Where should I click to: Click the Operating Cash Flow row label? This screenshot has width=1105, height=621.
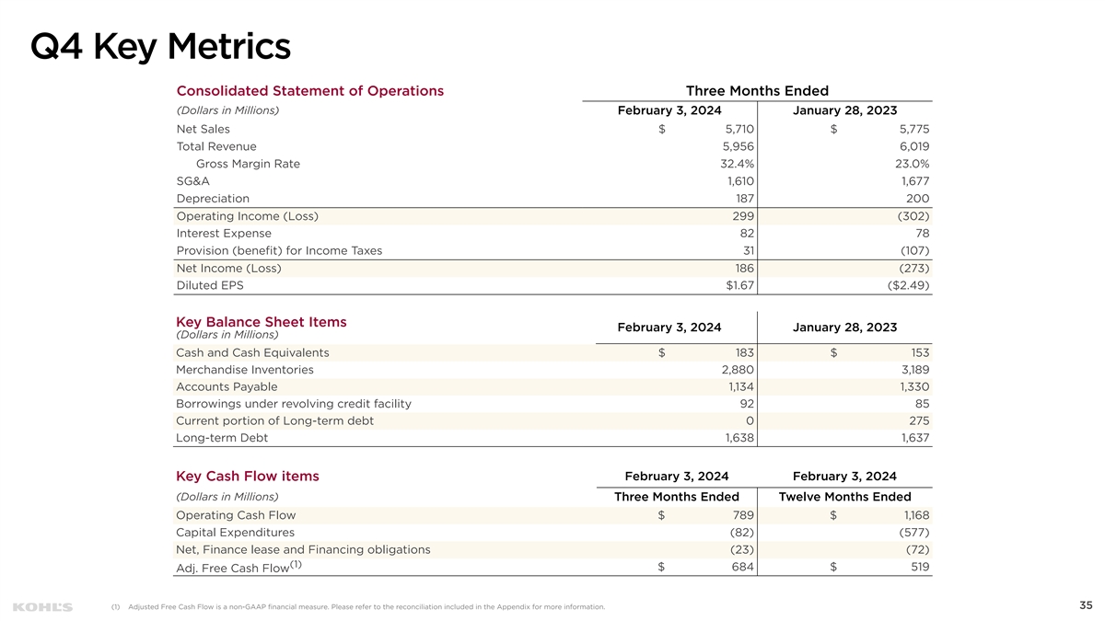pyautogui.click(x=236, y=515)
